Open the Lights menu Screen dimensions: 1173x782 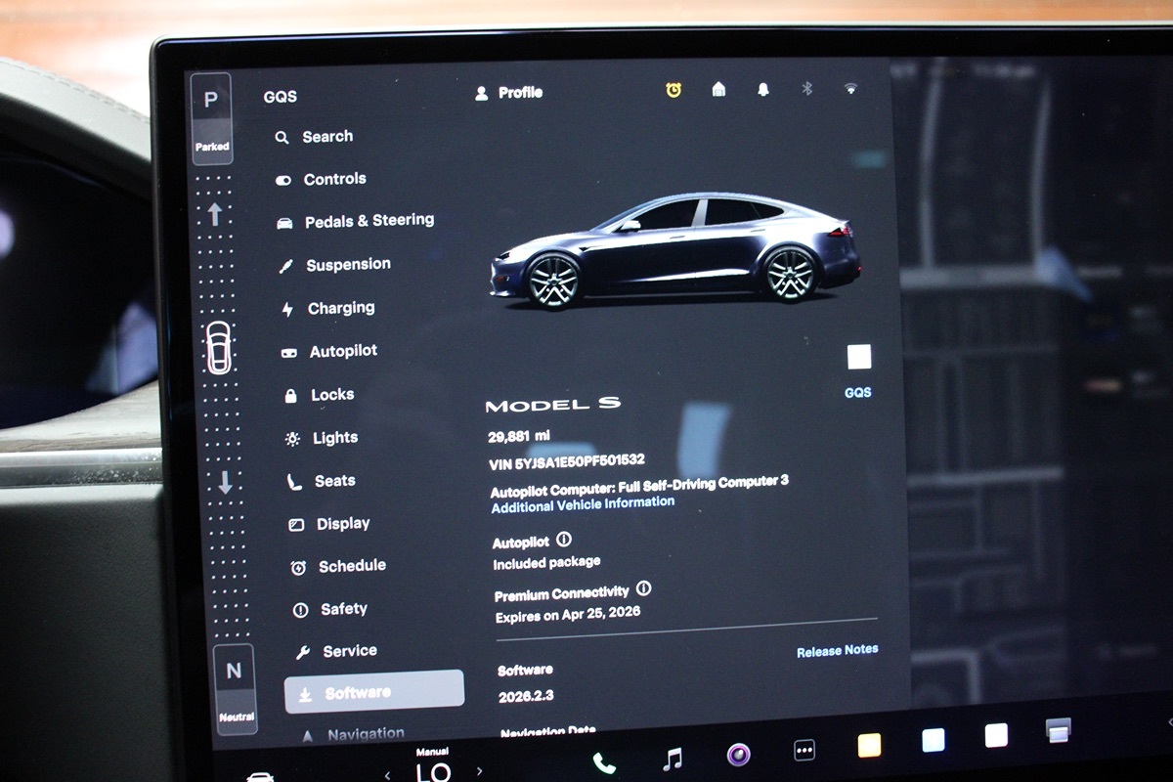pyautogui.click(x=322, y=438)
